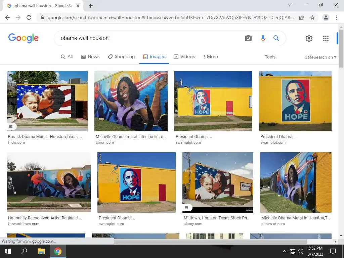344x258 pixels.
Task: Click the forwardtimes.com source link
Action: 24,224
